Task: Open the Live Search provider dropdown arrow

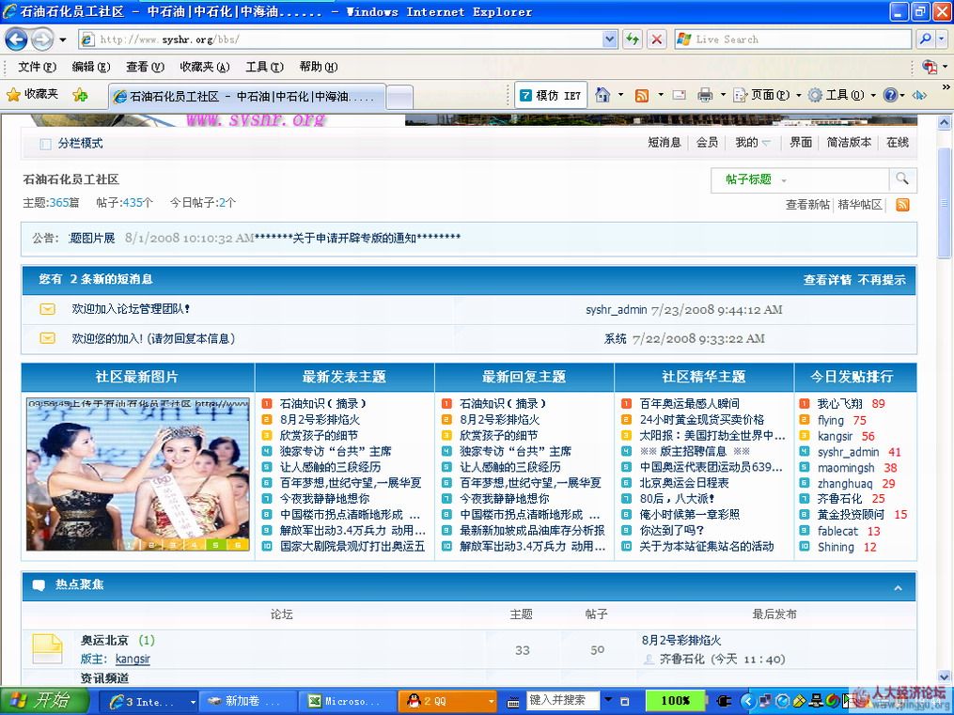Action: pos(942,39)
